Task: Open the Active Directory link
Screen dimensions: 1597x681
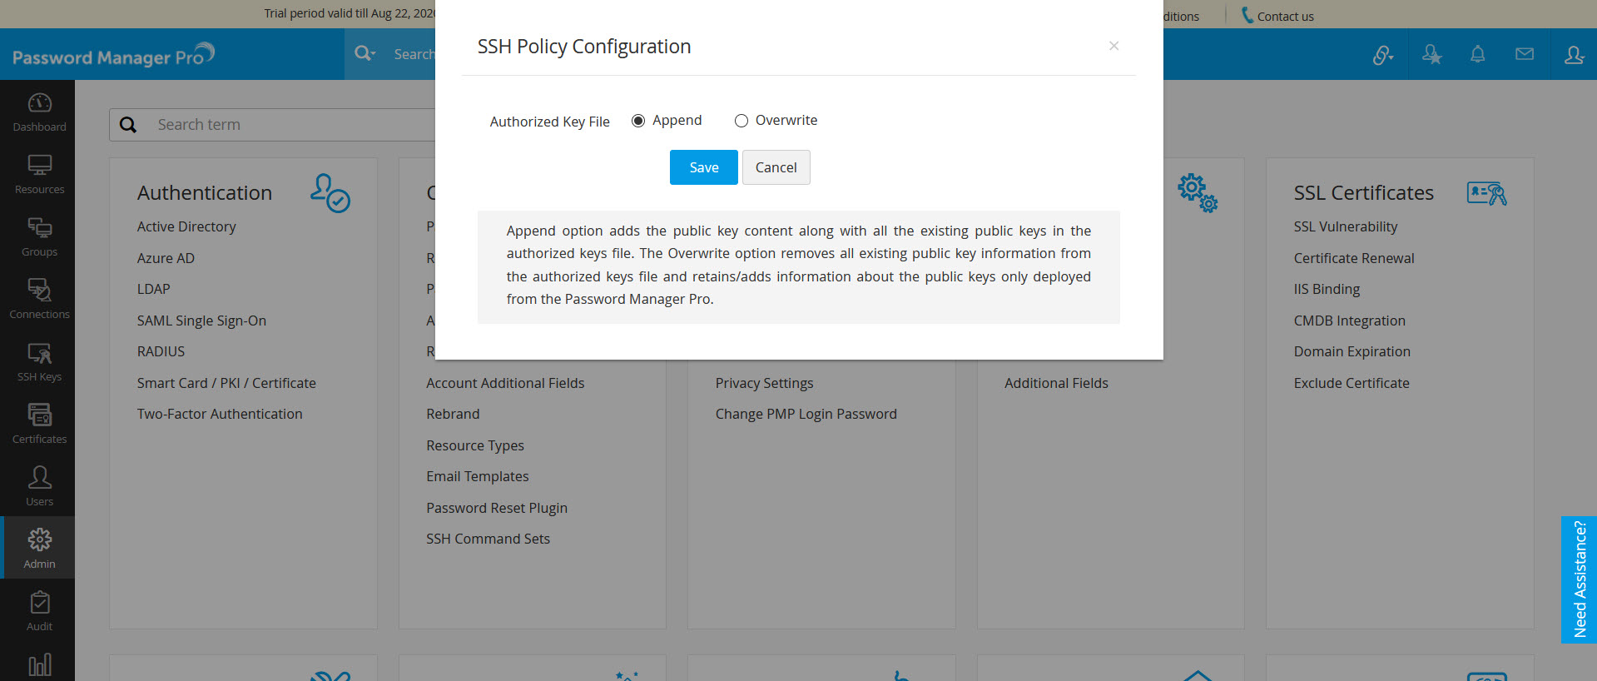Action: pos(186,226)
